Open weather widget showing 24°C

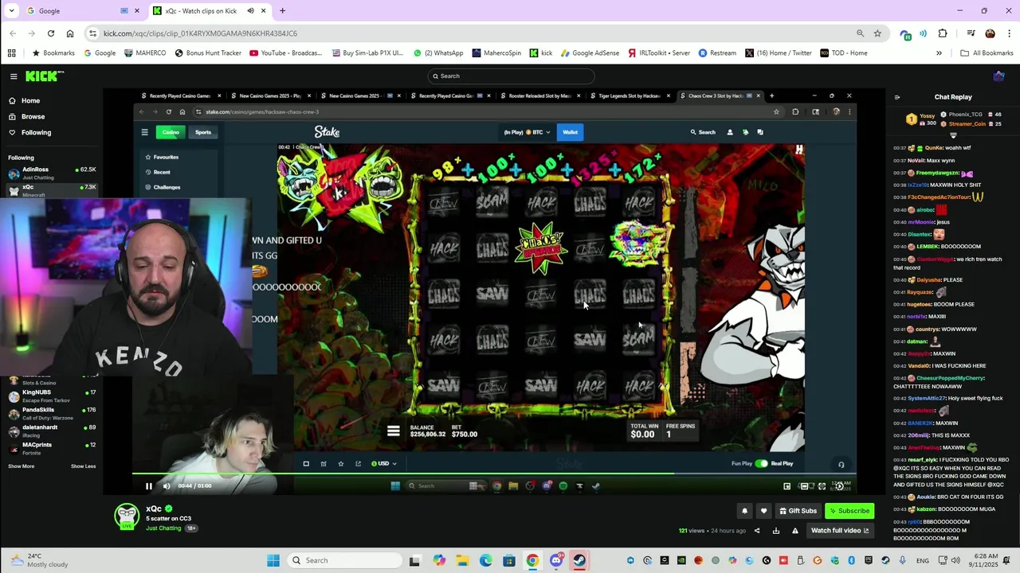(40, 560)
